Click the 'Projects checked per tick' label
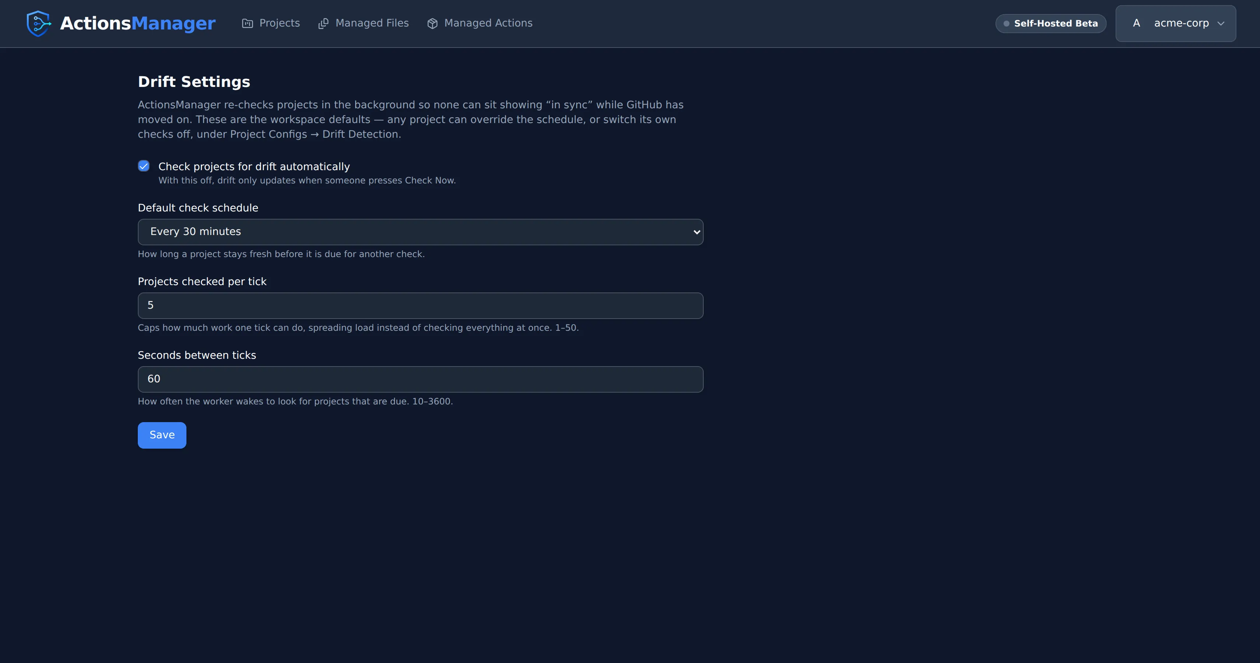Screen dimensions: 1260x663 202,282
